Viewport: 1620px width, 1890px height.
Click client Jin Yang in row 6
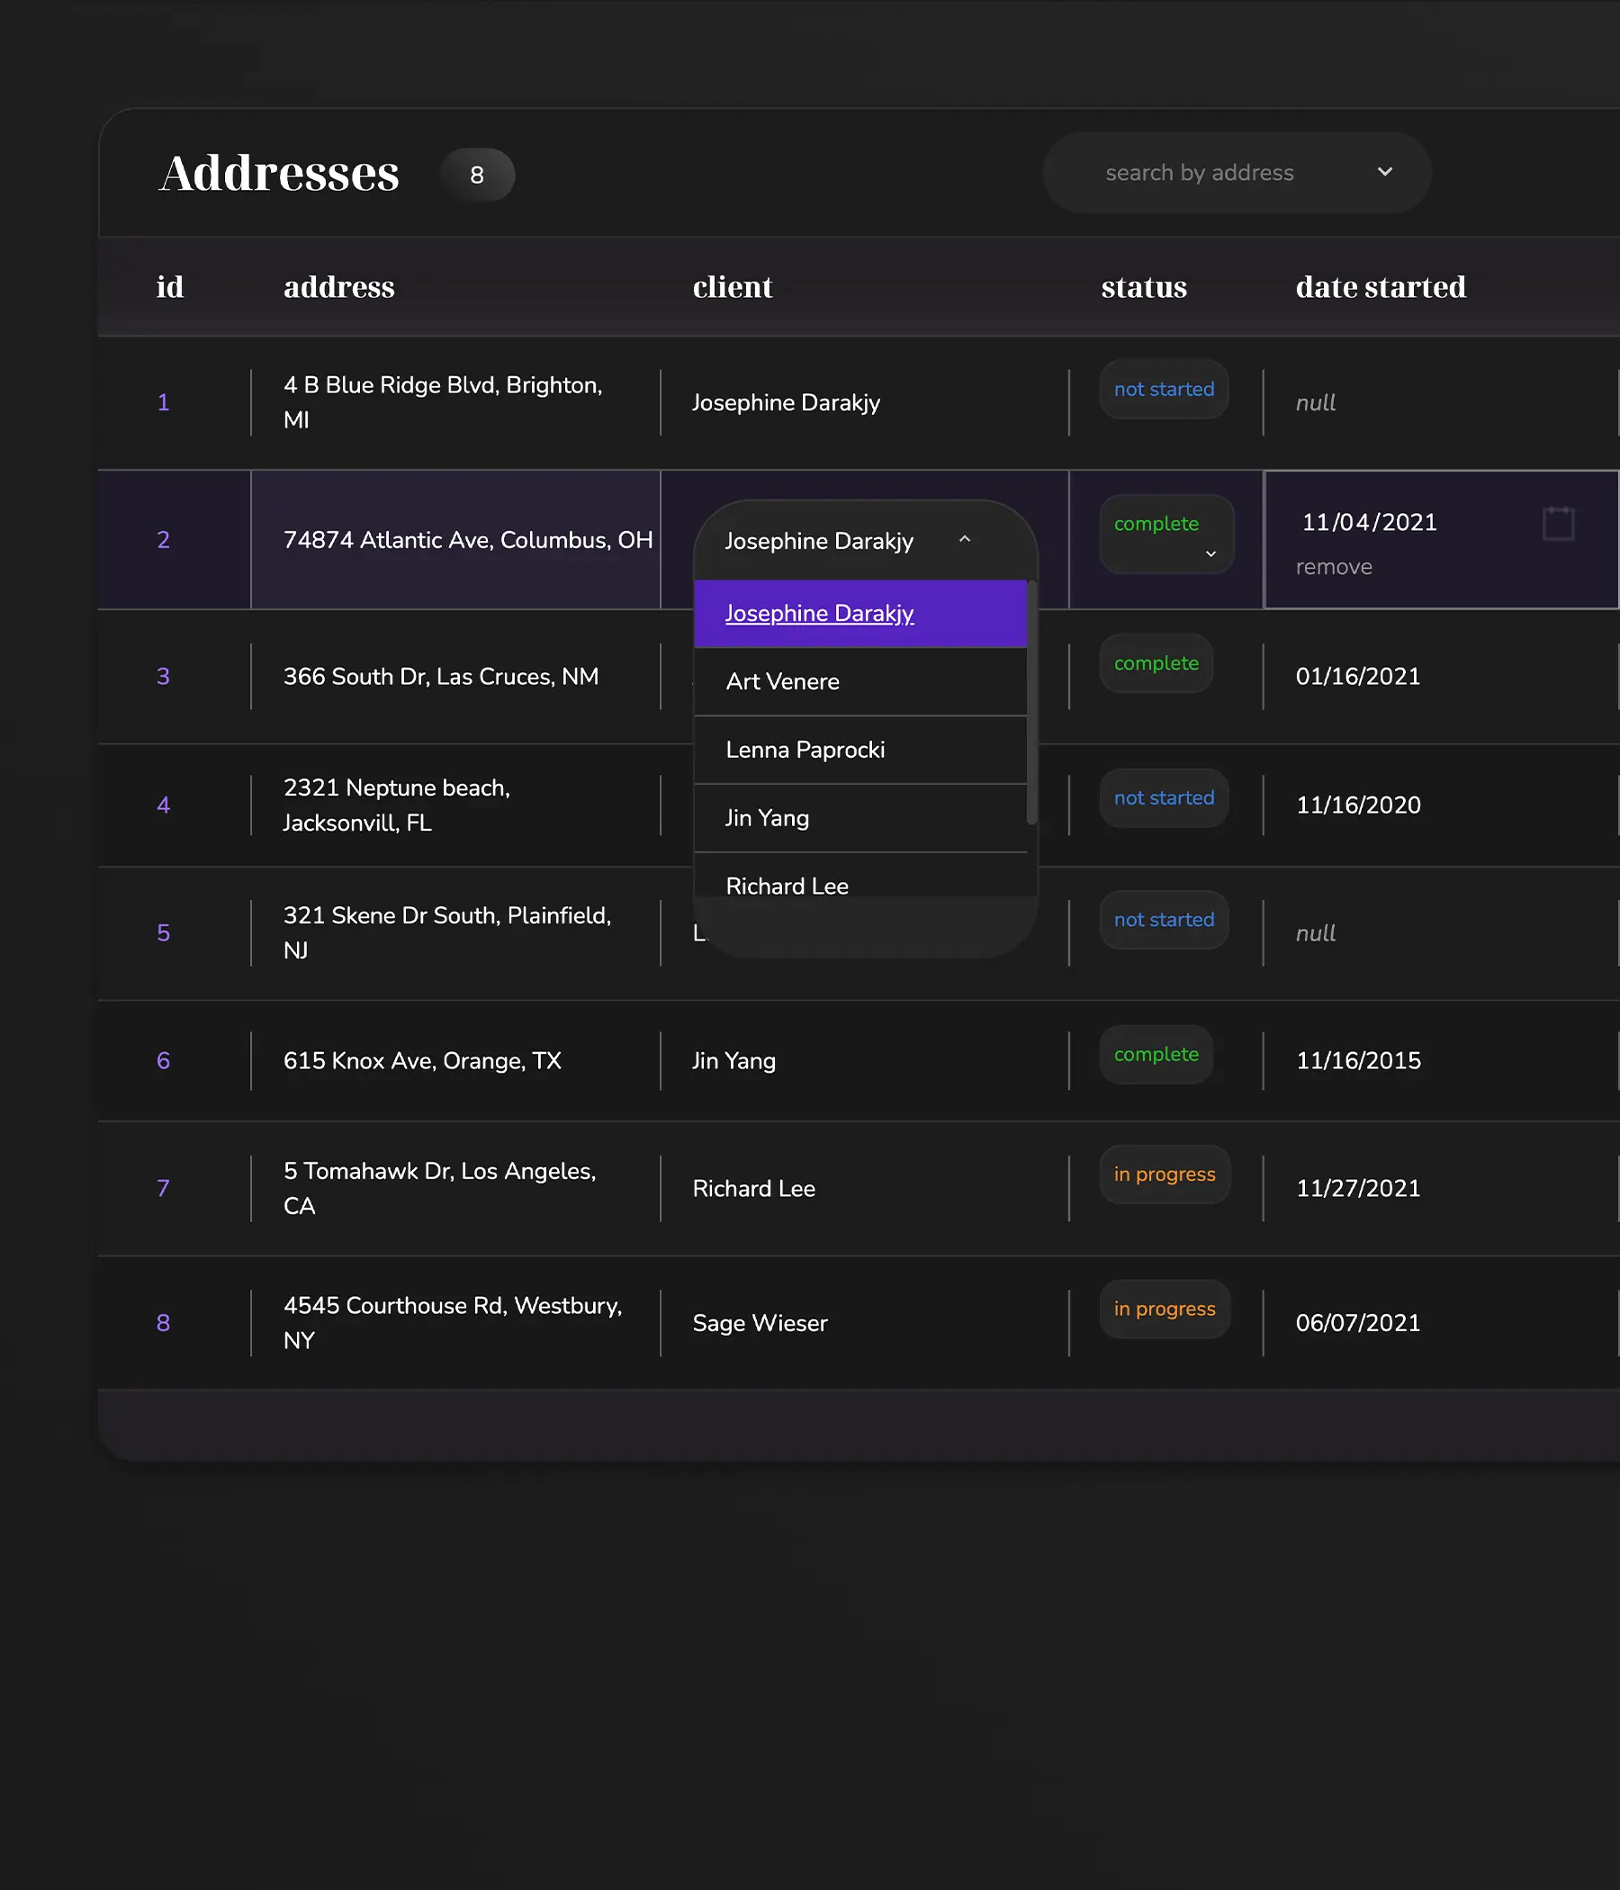click(x=733, y=1061)
